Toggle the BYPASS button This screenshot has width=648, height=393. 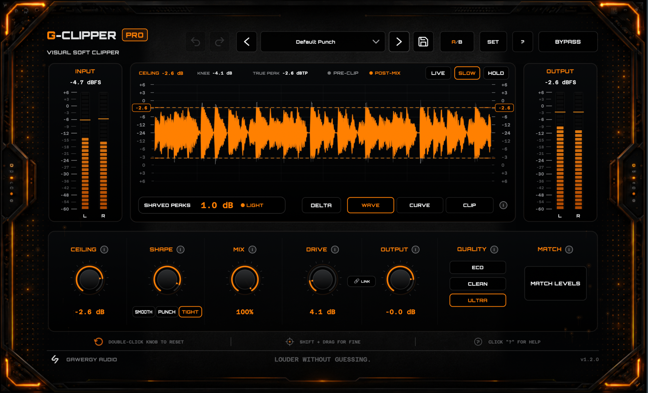568,42
